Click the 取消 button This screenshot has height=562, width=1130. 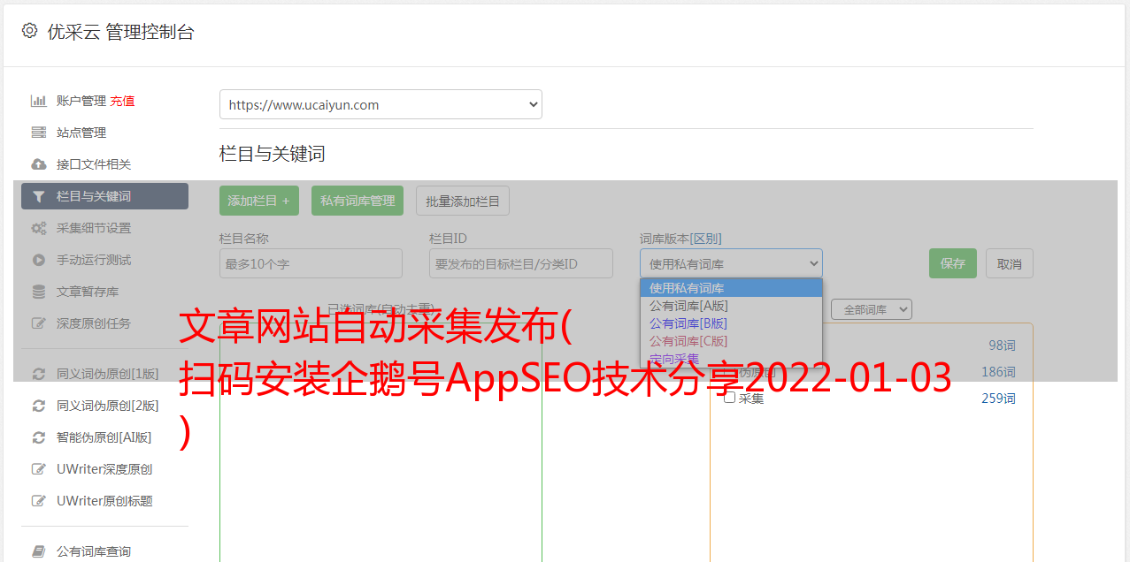(1010, 263)
